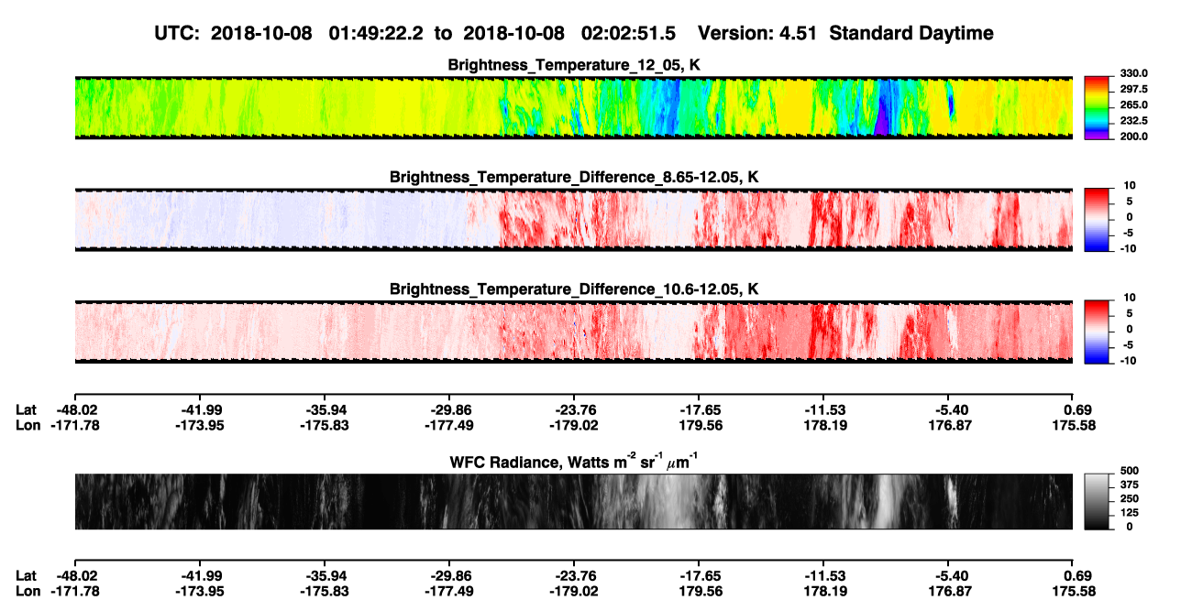Click the end time '02:02:51.5' in header
This screenshot has width=1192, height=611.
click(x=629, y=33)
